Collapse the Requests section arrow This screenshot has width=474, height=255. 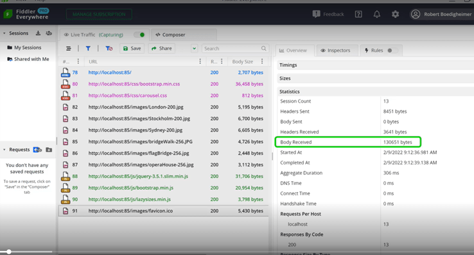click(4, 150)
